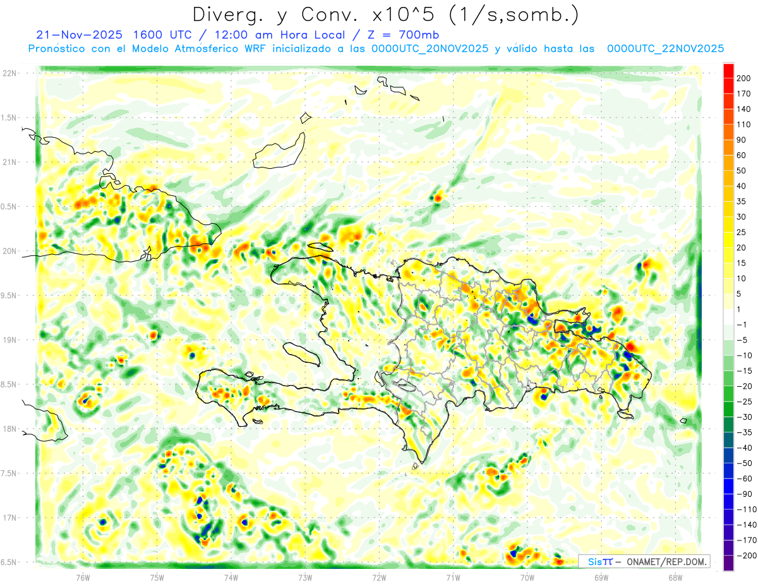Click the 'SisTT - ONAMET/REP.DOM.' credit box
758x586 pixels.
[x=644, y=561]
